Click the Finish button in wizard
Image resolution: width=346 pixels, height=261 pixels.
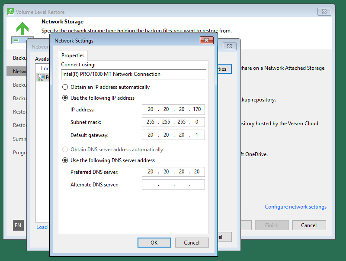272,225
